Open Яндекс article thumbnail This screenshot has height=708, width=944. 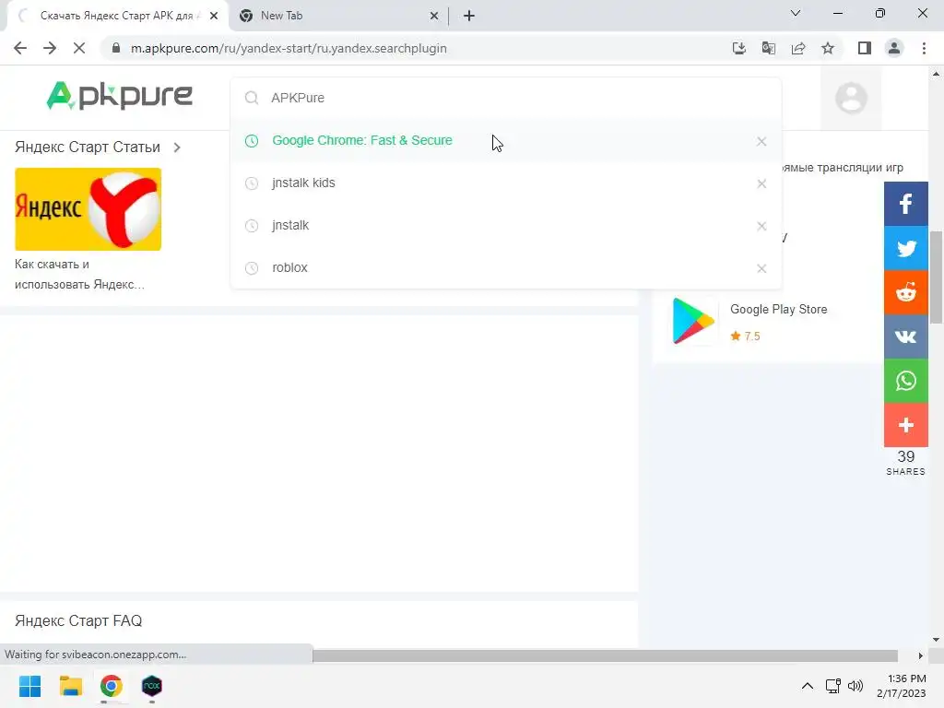point(88,209)
